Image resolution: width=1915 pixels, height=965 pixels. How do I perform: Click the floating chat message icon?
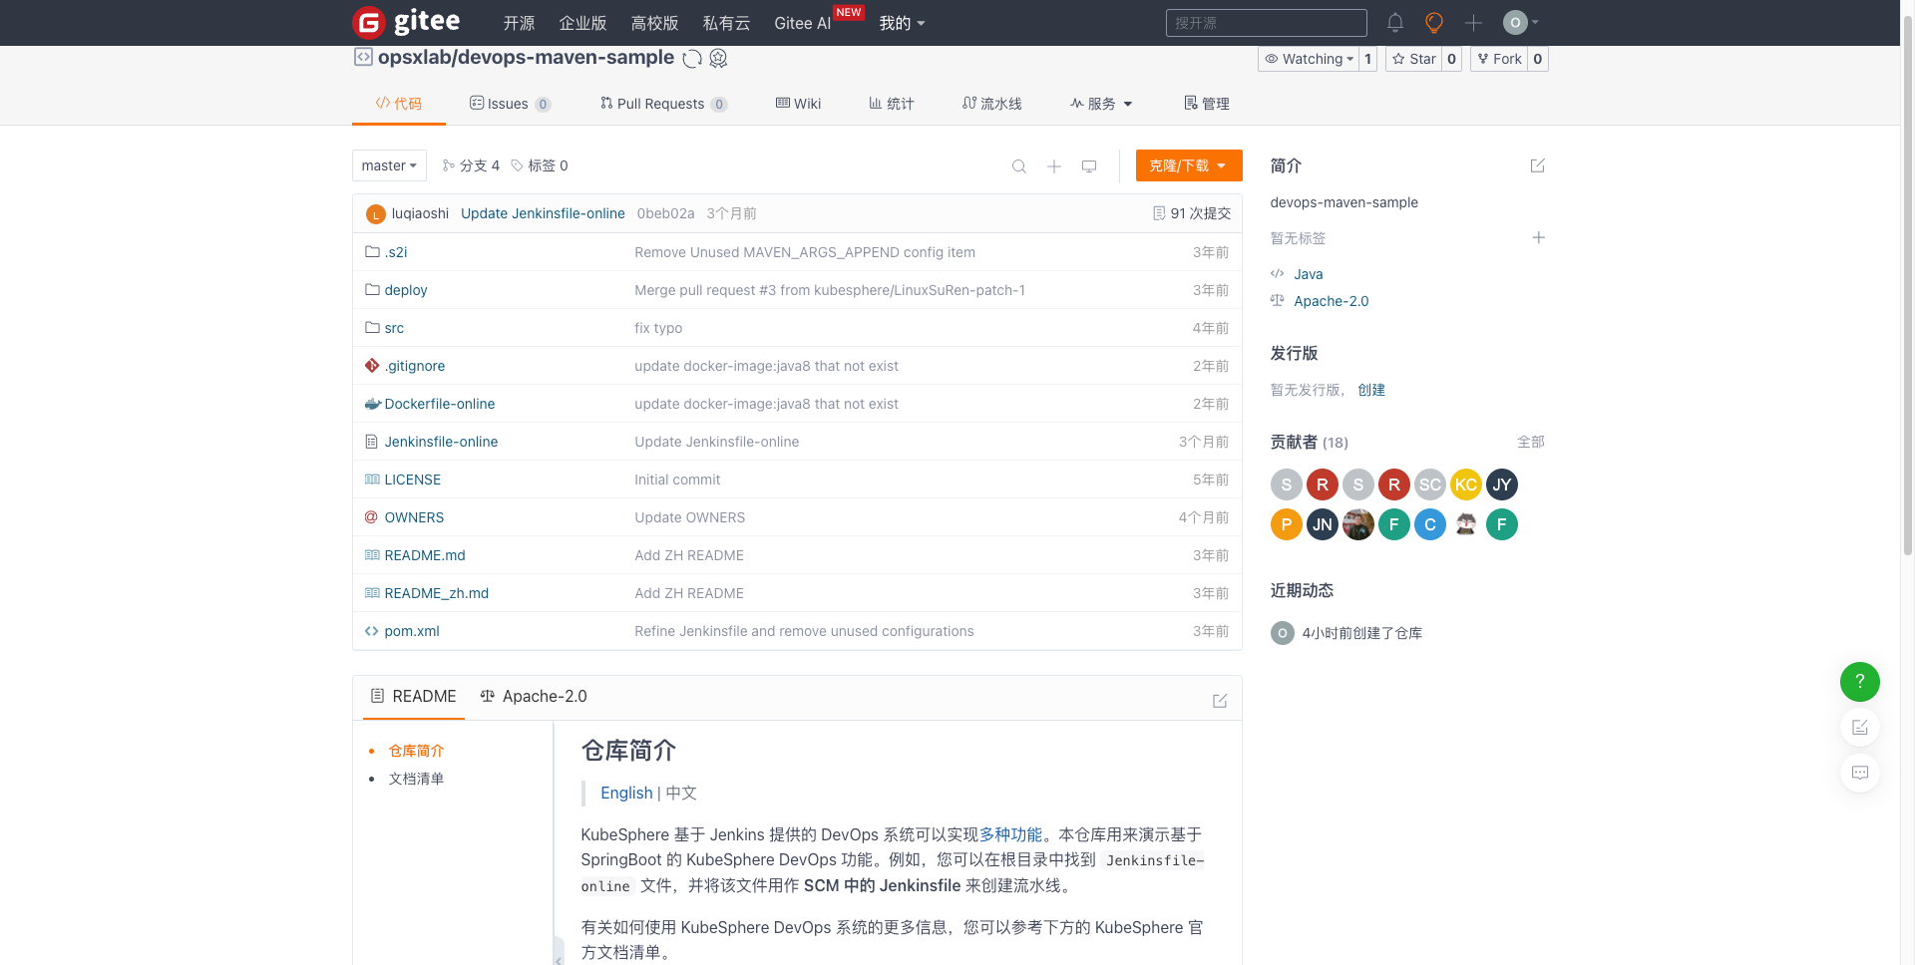coord(1860,773)
